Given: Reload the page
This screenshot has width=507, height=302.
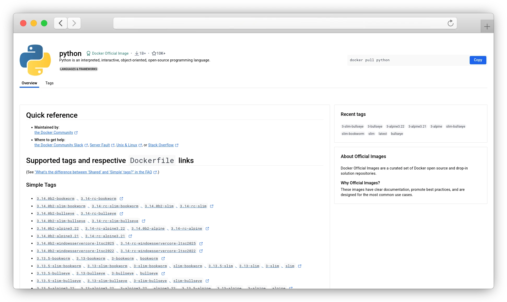Looking at the screenshot, I should tap(450, 23).
